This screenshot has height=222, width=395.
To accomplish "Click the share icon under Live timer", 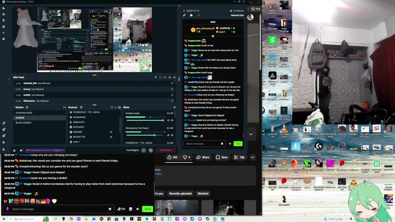I will [x=198, y=15].
